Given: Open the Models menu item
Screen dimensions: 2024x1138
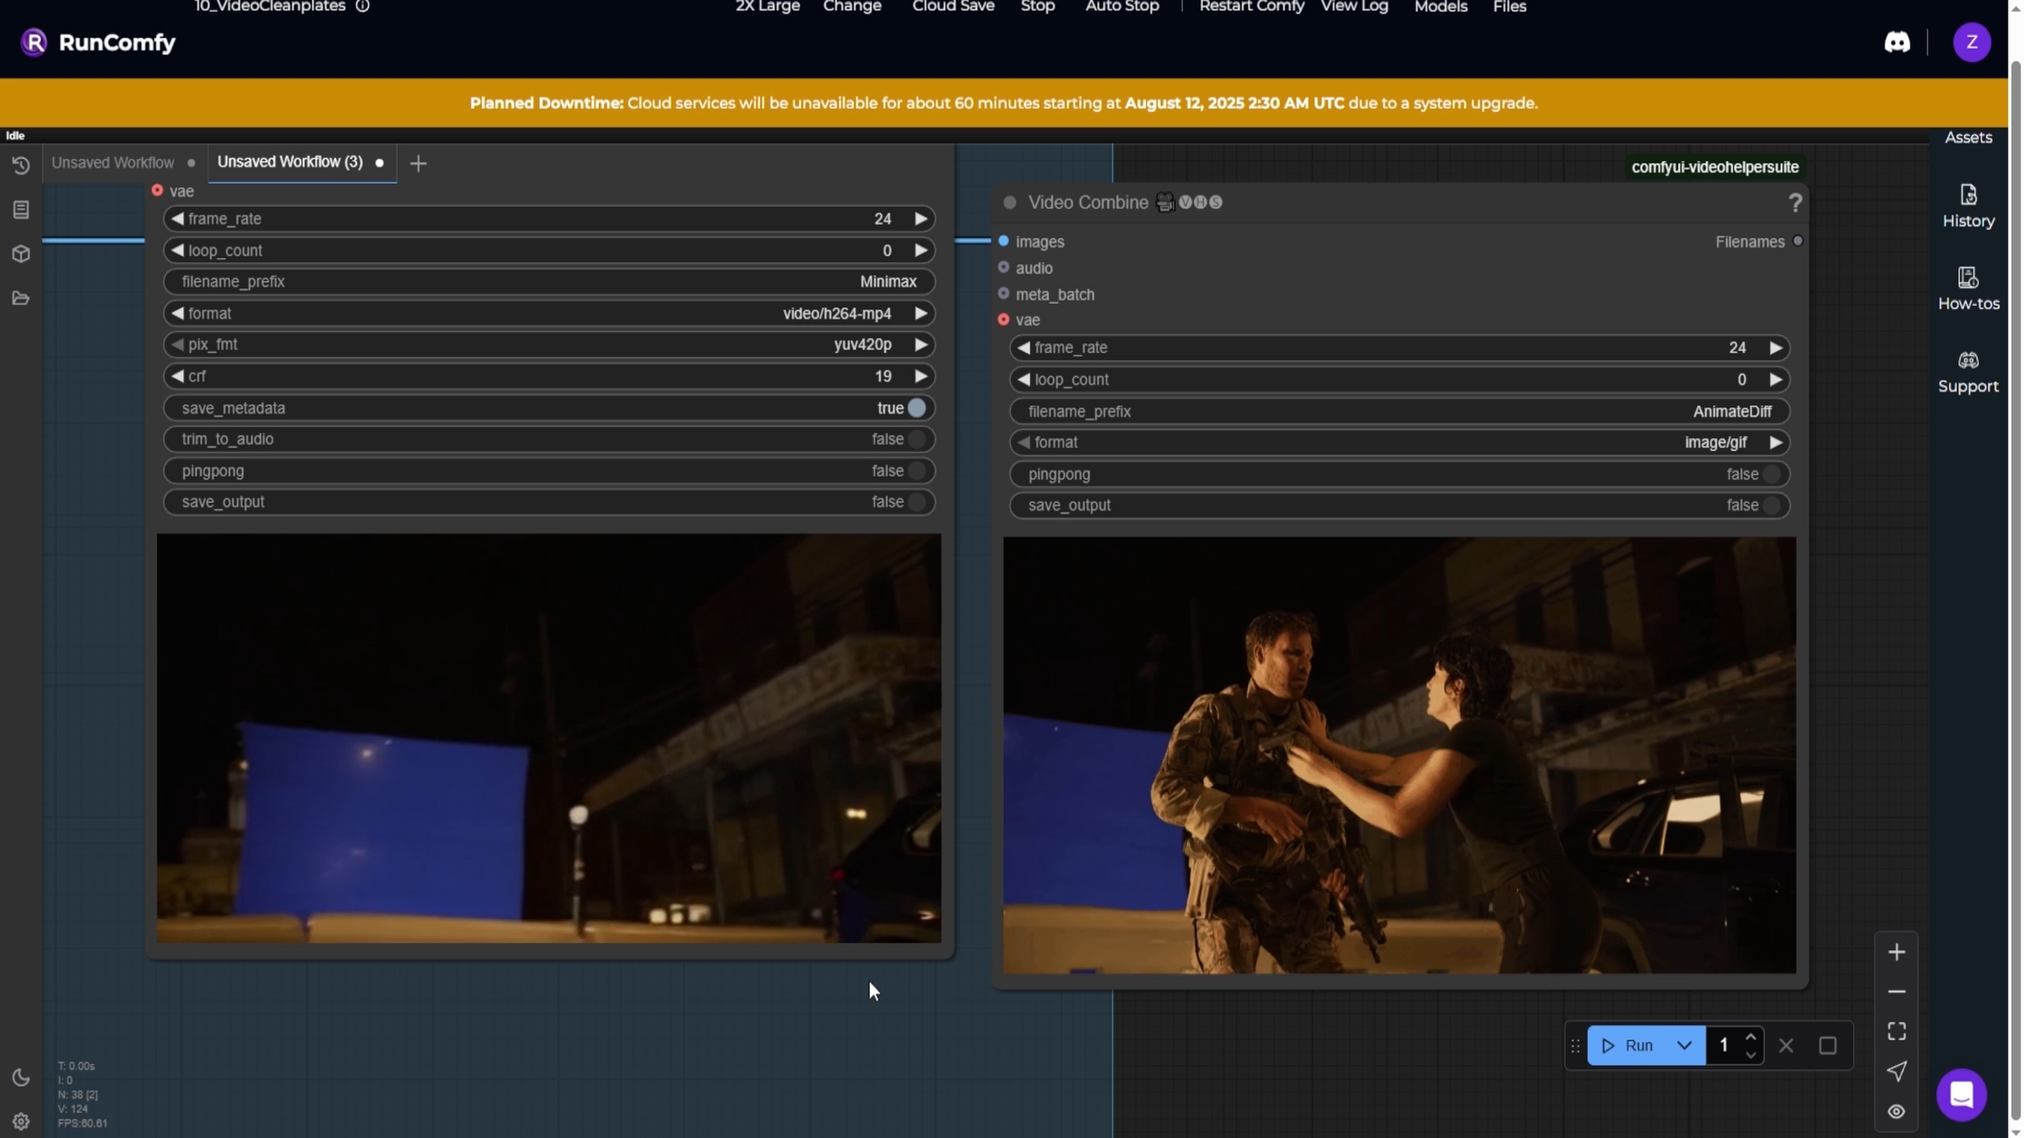Looking at the screenshot, I should [x=1440, y=7].
